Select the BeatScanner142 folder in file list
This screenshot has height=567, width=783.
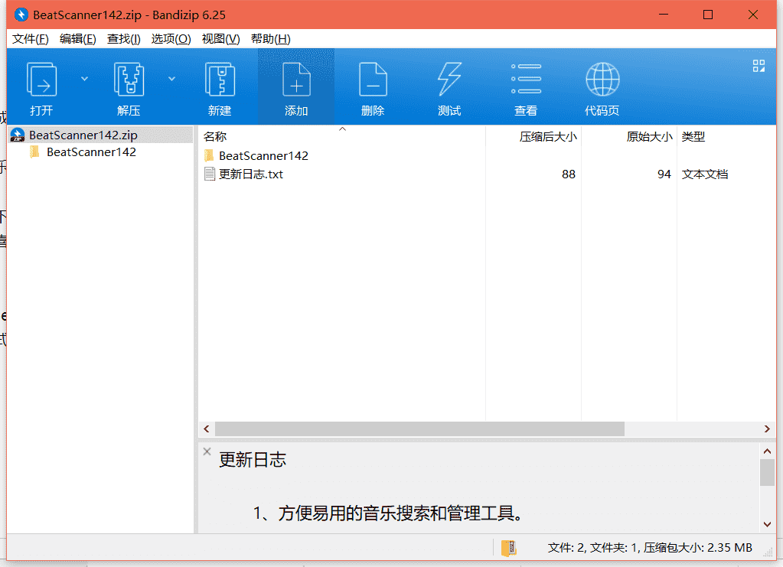pyautogui.click(x=263, y=156)
